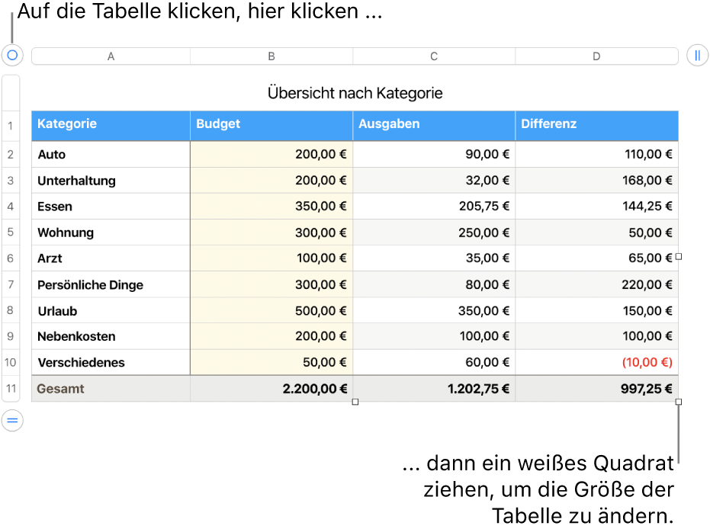This screenshot has width=710, height=529.
Task: Click expenses cell 90,00 €
Action: click(434, 154)
